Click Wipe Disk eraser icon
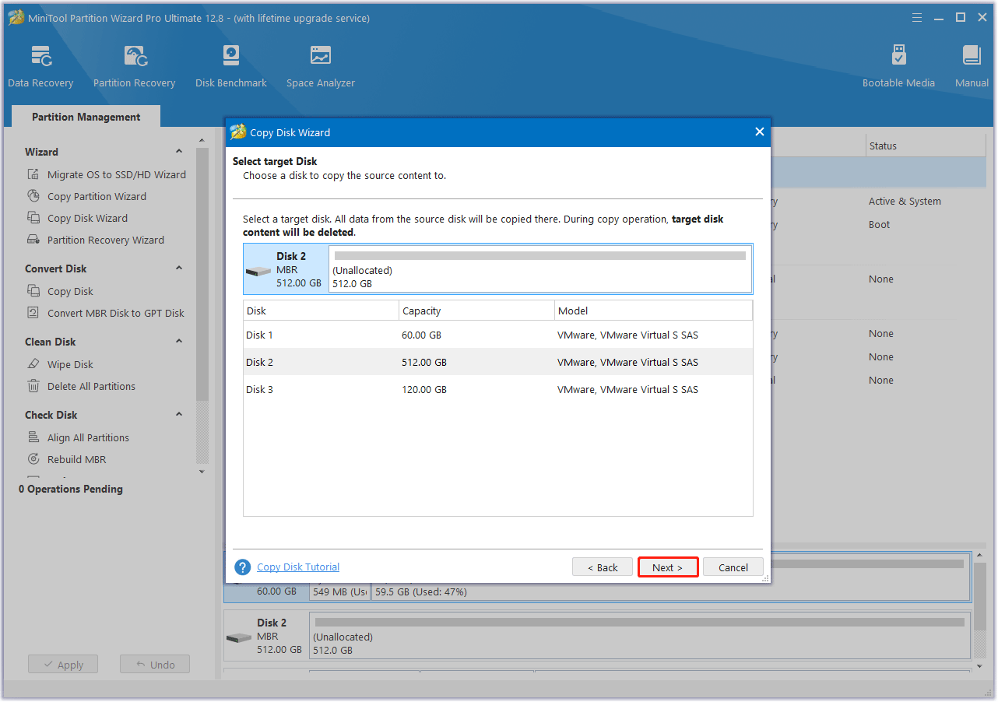Screen dimensions: 998x702 (x=33, y=364)
